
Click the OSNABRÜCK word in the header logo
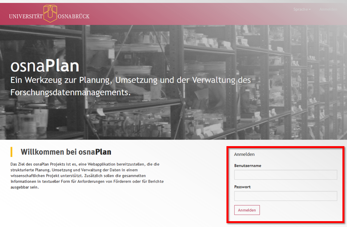[x=73, y=16]
